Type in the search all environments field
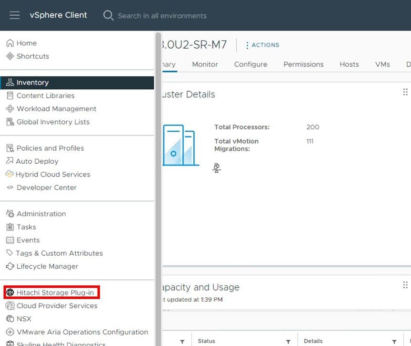 point(162,16)
